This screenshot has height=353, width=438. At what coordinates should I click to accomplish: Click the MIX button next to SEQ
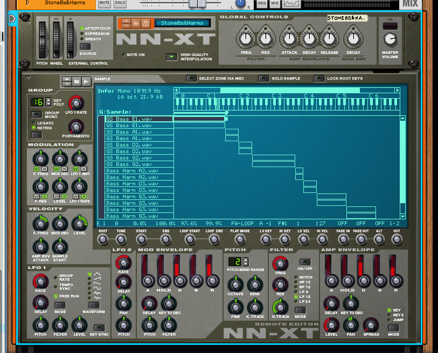[x=275, y=3]
